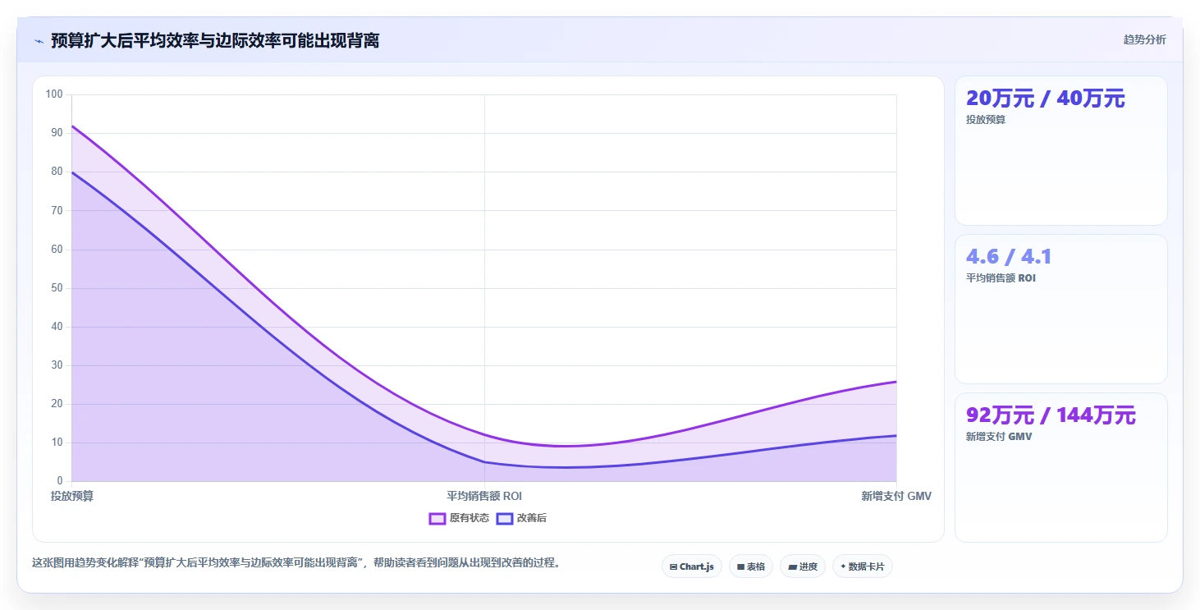Toggle the 原有状态 legend item
This screenshot has height=610, width=1200.
(459, 518)
